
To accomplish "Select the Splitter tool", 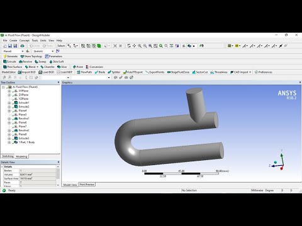I will (114, 72).
